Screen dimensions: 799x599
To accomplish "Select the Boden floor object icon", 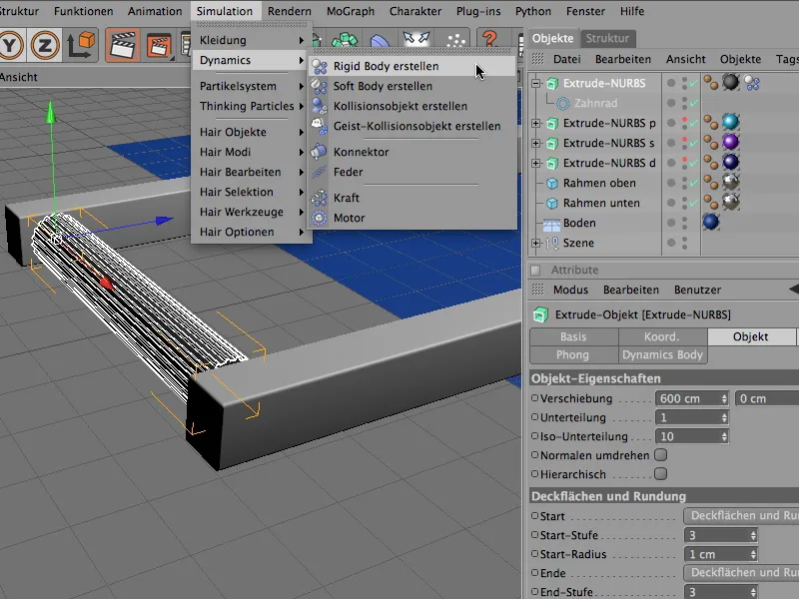I will 550,223.
